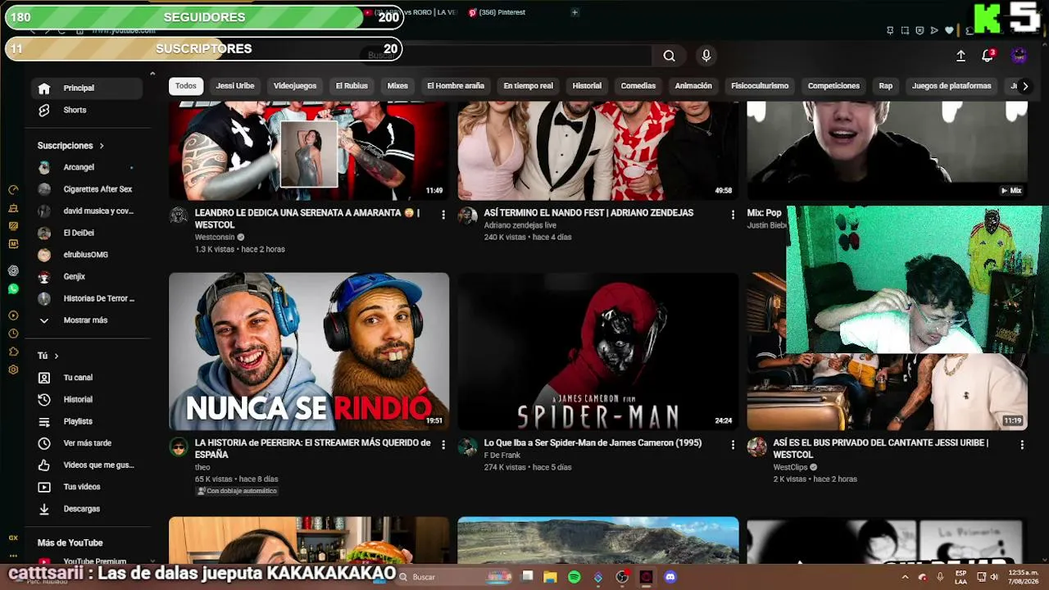This screenshot has height=590, width=1049.
Task: Open the browser sidebar history clock icon
Action: 13,334
